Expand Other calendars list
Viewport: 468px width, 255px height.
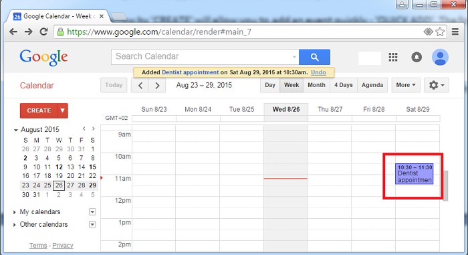pos(14,224)
